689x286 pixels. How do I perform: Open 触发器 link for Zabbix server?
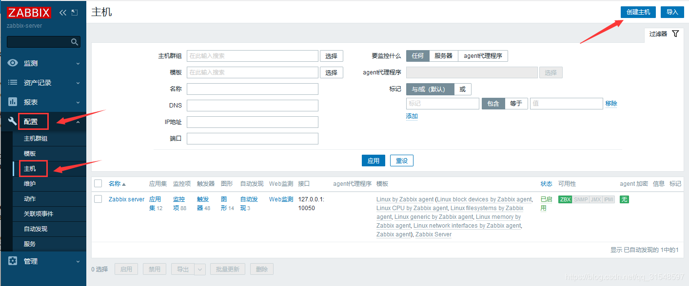[x=202, y=204]
